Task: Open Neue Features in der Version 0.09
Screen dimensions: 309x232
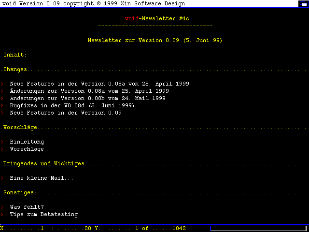Action: [65, 113]
